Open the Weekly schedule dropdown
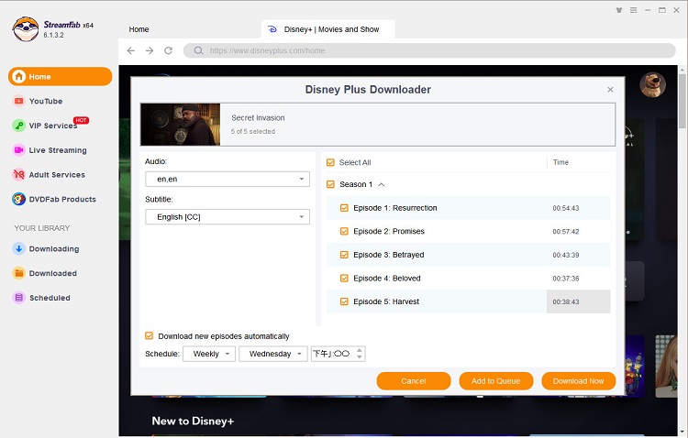This screenshot has width=688, height=438. point(209,354)
